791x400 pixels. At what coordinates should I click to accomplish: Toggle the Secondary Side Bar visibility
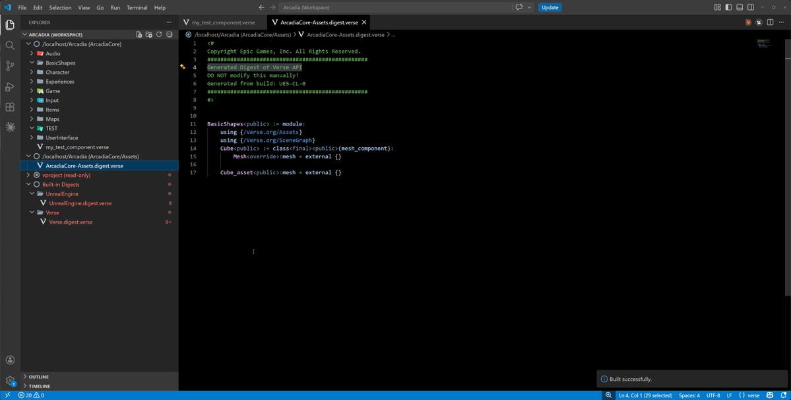(751, 7)
